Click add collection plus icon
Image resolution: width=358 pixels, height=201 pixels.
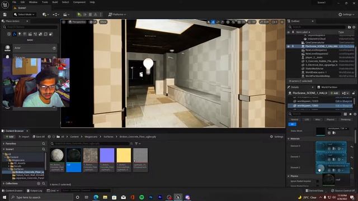[x=39, y=184]
